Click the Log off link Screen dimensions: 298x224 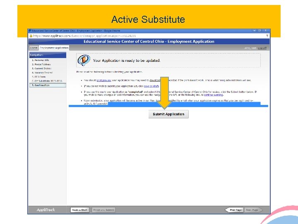pyautogui.click(x=262, y=48)
